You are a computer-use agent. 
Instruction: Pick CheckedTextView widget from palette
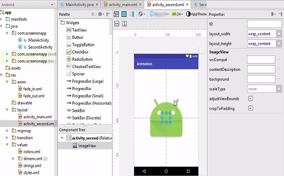click(87, 67)
